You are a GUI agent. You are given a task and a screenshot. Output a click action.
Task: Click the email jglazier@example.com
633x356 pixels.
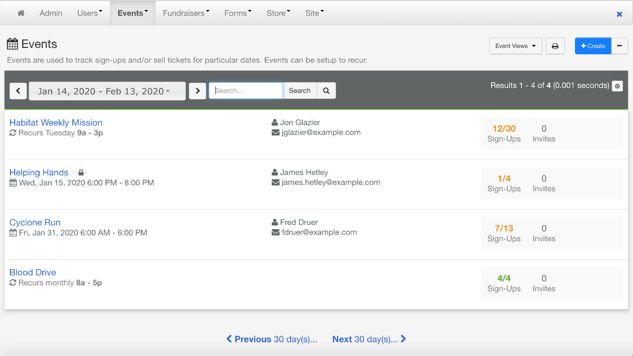pyautogui.click(x=321, y=133)
